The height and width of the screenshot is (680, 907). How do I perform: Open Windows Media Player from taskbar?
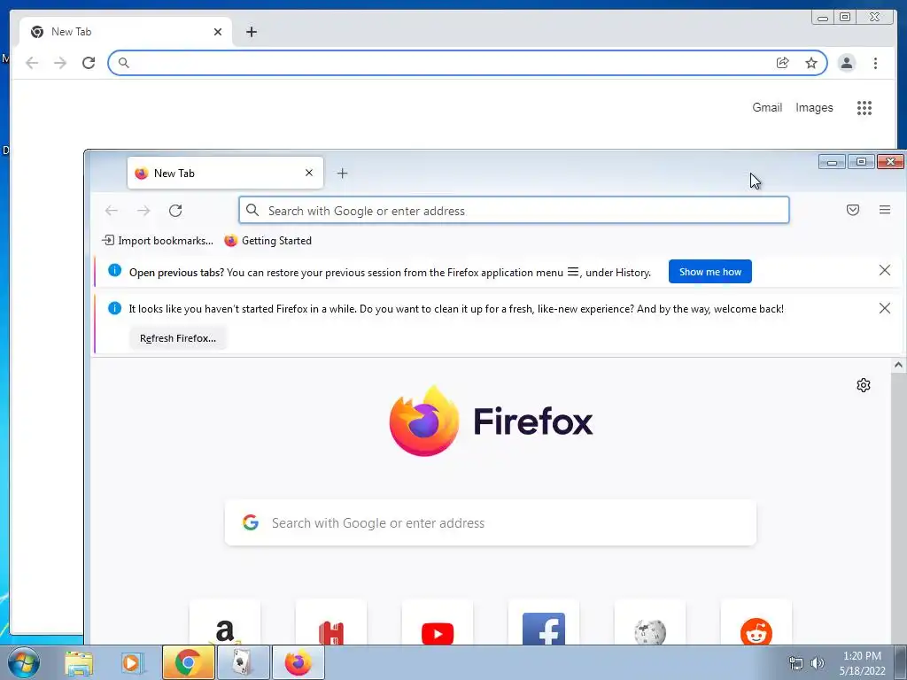click(x=133, y=662)
